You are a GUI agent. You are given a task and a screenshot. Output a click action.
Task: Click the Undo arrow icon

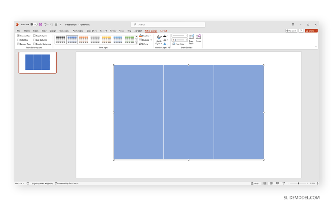[x=45, y=24]
